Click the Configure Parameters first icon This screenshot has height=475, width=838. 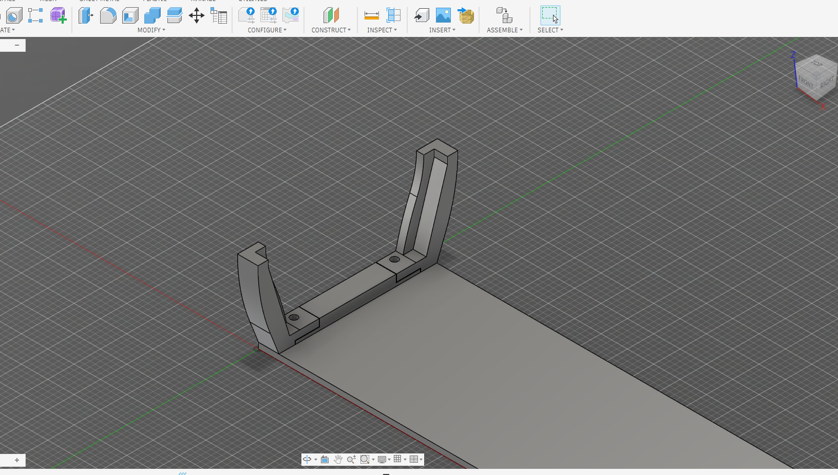coord(246,15)
